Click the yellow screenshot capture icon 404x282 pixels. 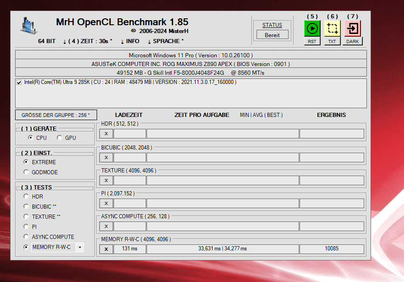332,28
